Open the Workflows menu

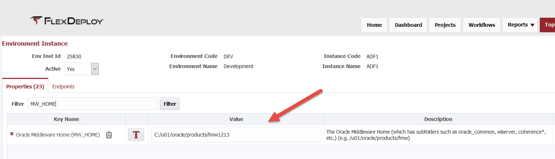coord(482,25)
